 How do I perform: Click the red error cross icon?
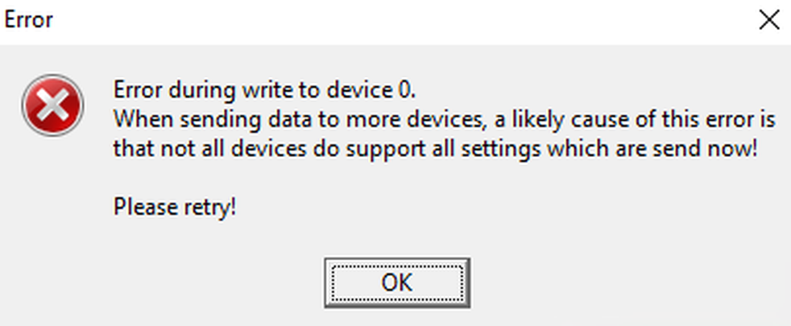click(52, 105)
